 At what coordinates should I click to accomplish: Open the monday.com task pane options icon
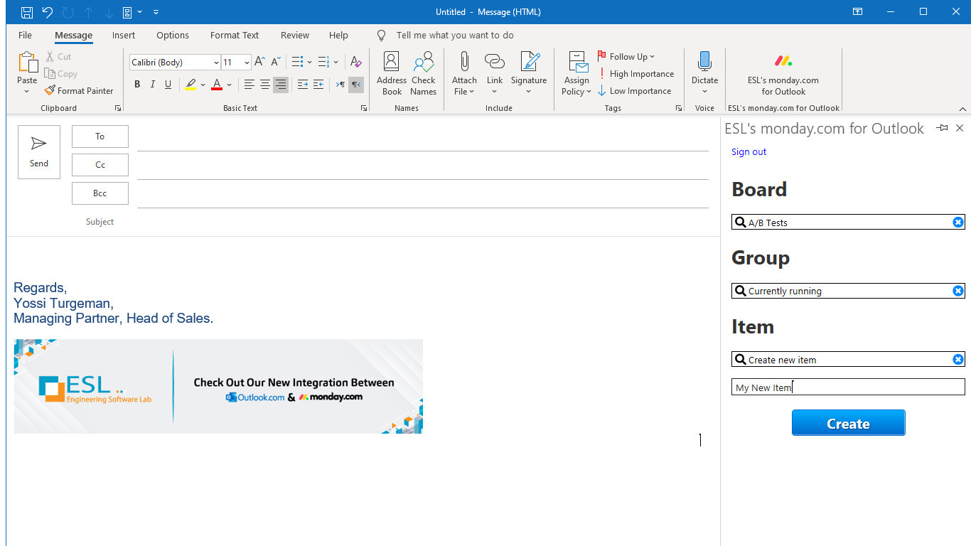pyautogui.click(x=942, y=128)
